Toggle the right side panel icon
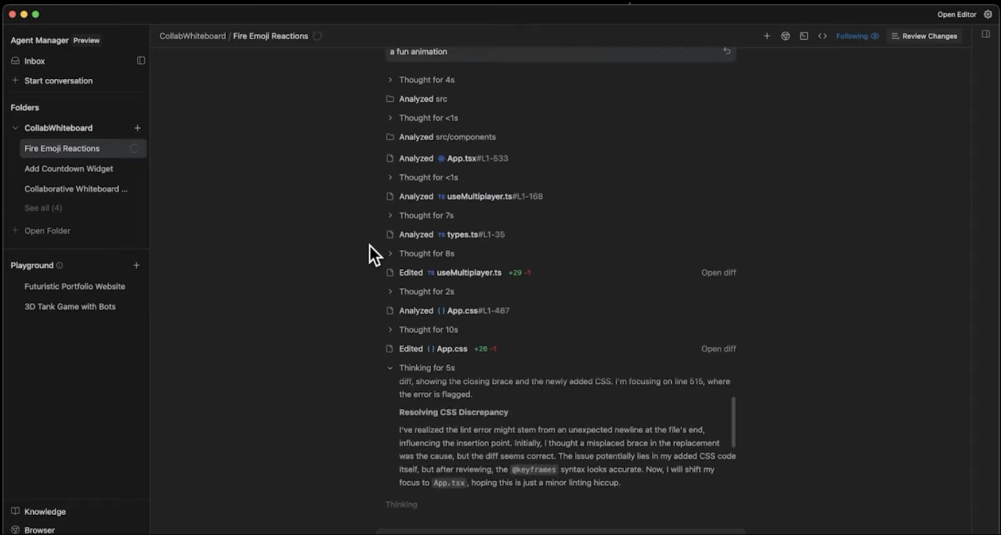 pyautogui.click(x=986, y=34)
